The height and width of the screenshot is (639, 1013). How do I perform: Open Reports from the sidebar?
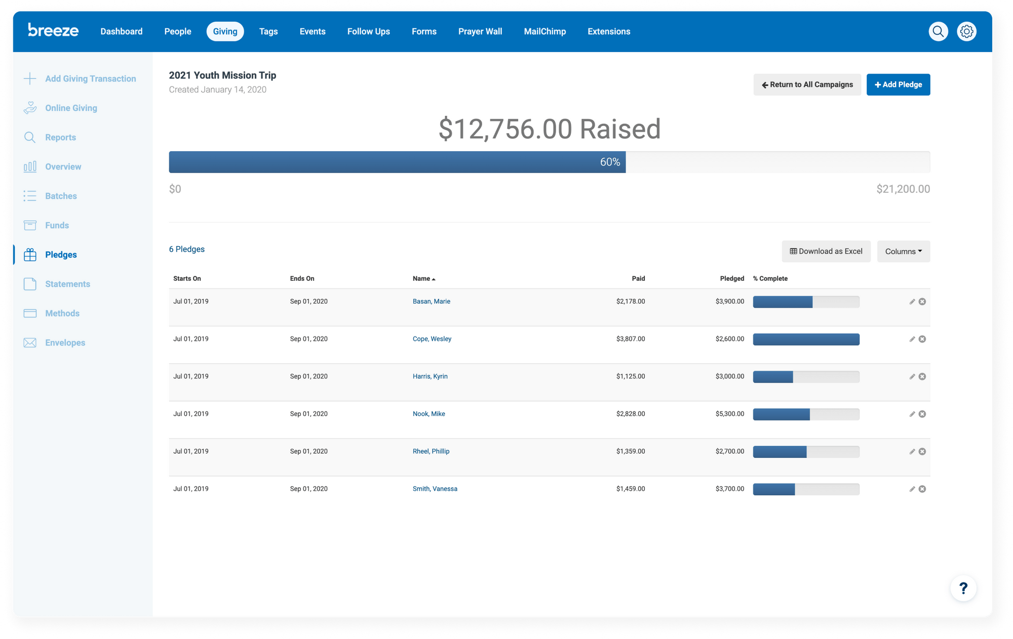tap(60, 137)
